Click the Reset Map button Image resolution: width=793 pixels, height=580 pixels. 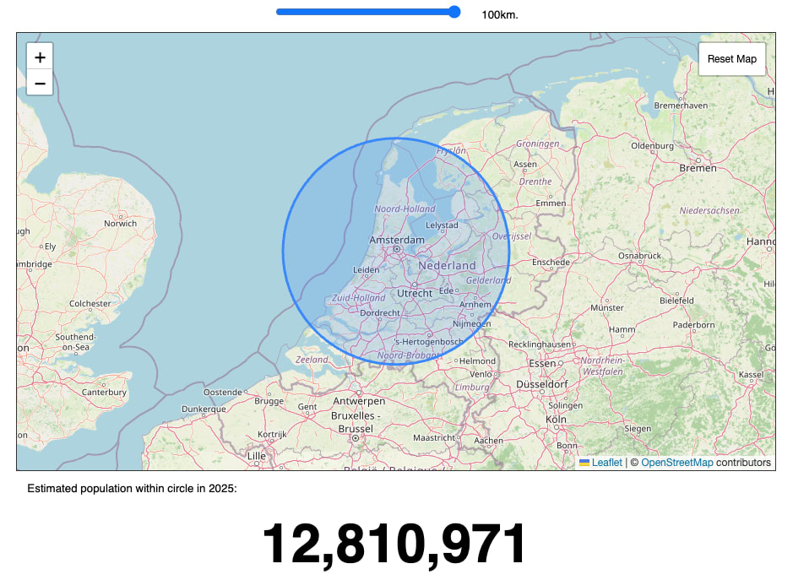click(732, 59)
